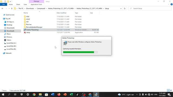Show hidden system tray icons
The height and width of the screenshot is (97, 173).
(x=137, y=95)
